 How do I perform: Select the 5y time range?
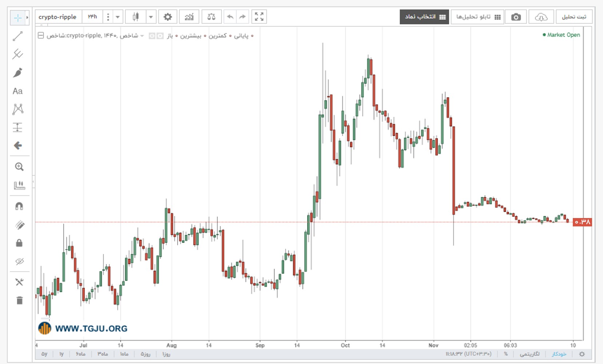coord(44,354)
